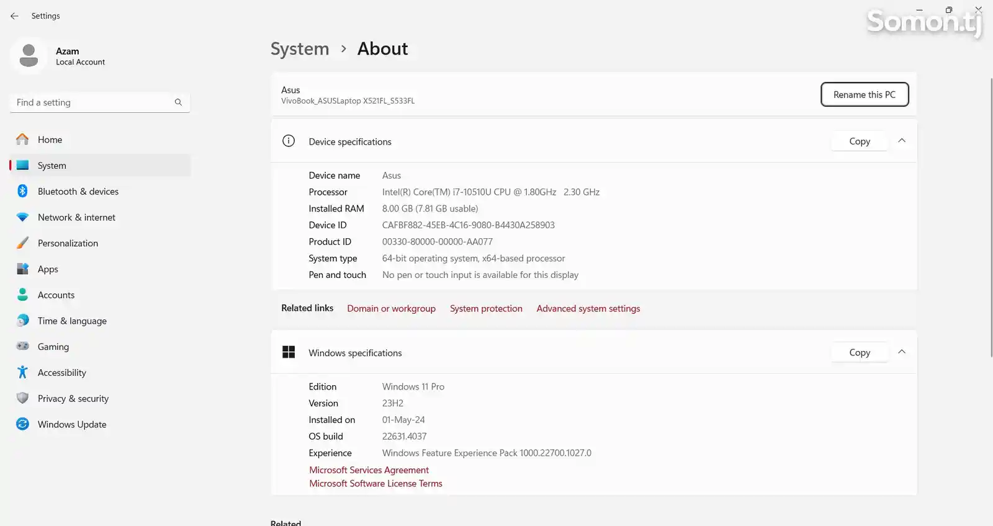Open Domain or workgroup link
This screenshot has width=993, height=526.
click(391, 308)
